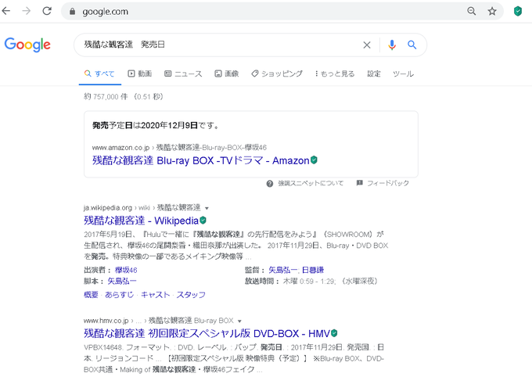Open the ツール options

coord(403,74)
